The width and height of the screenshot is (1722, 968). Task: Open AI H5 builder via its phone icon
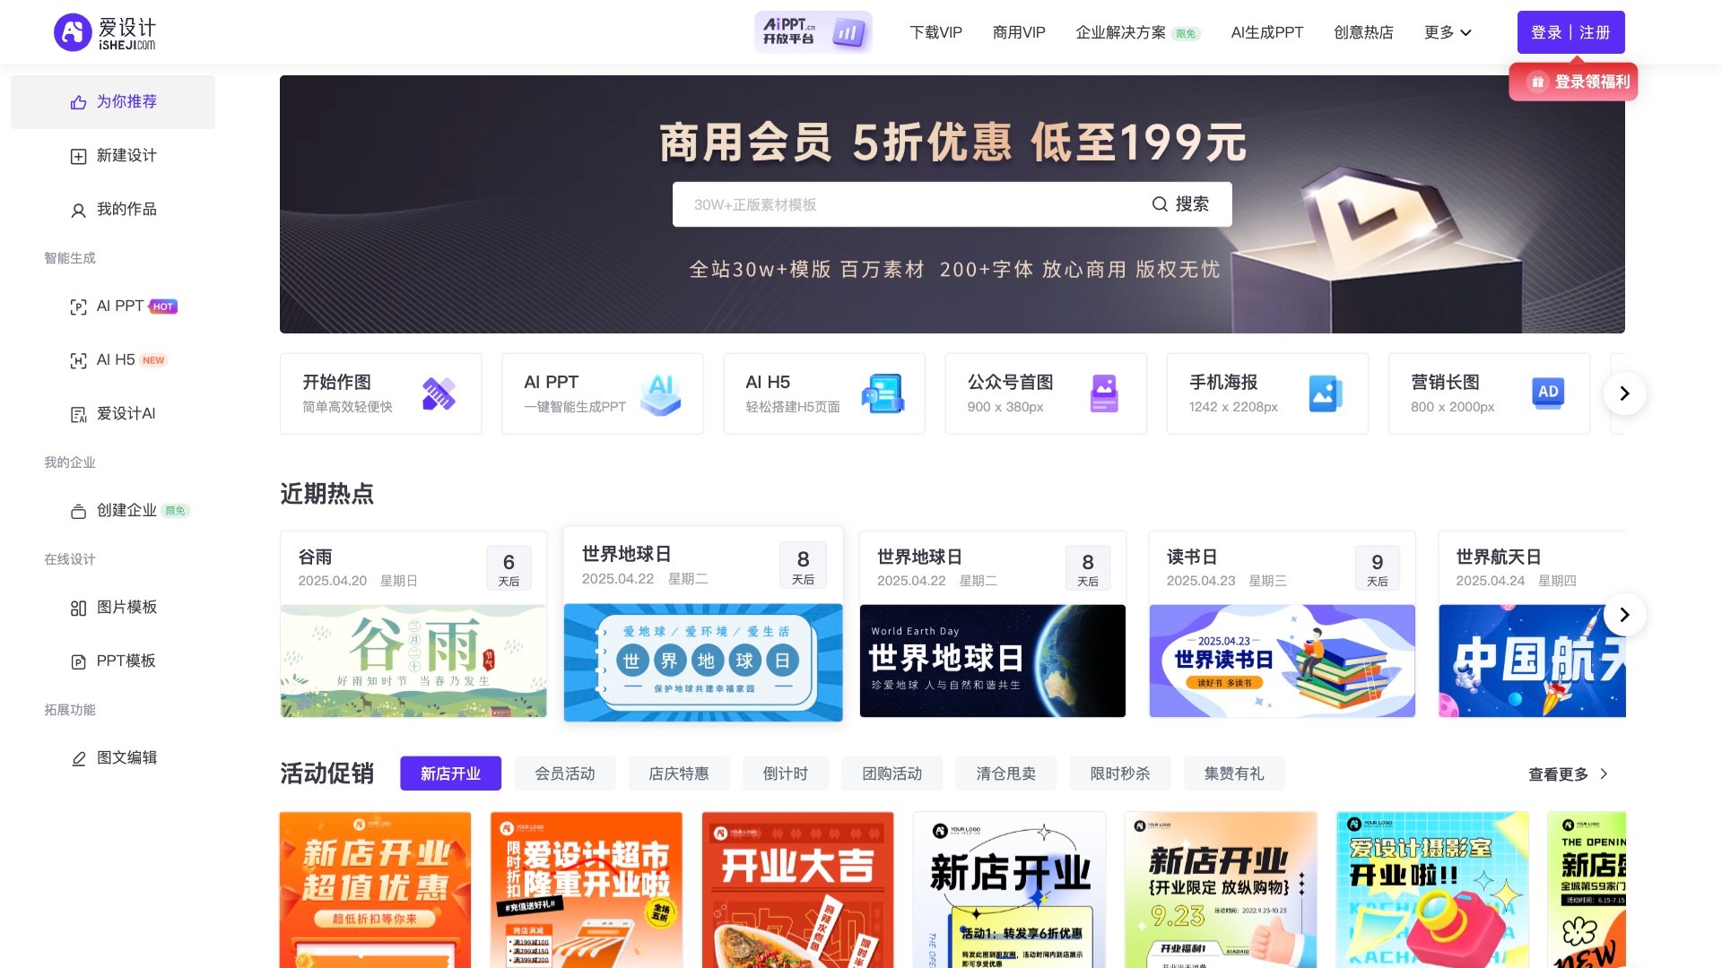tap(883, 393)
